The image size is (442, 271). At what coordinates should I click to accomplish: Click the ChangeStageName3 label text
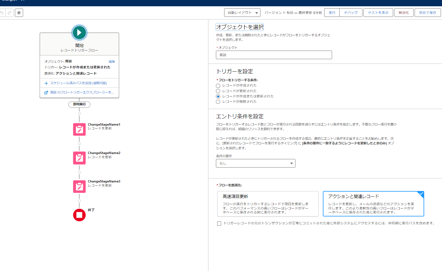104,181
